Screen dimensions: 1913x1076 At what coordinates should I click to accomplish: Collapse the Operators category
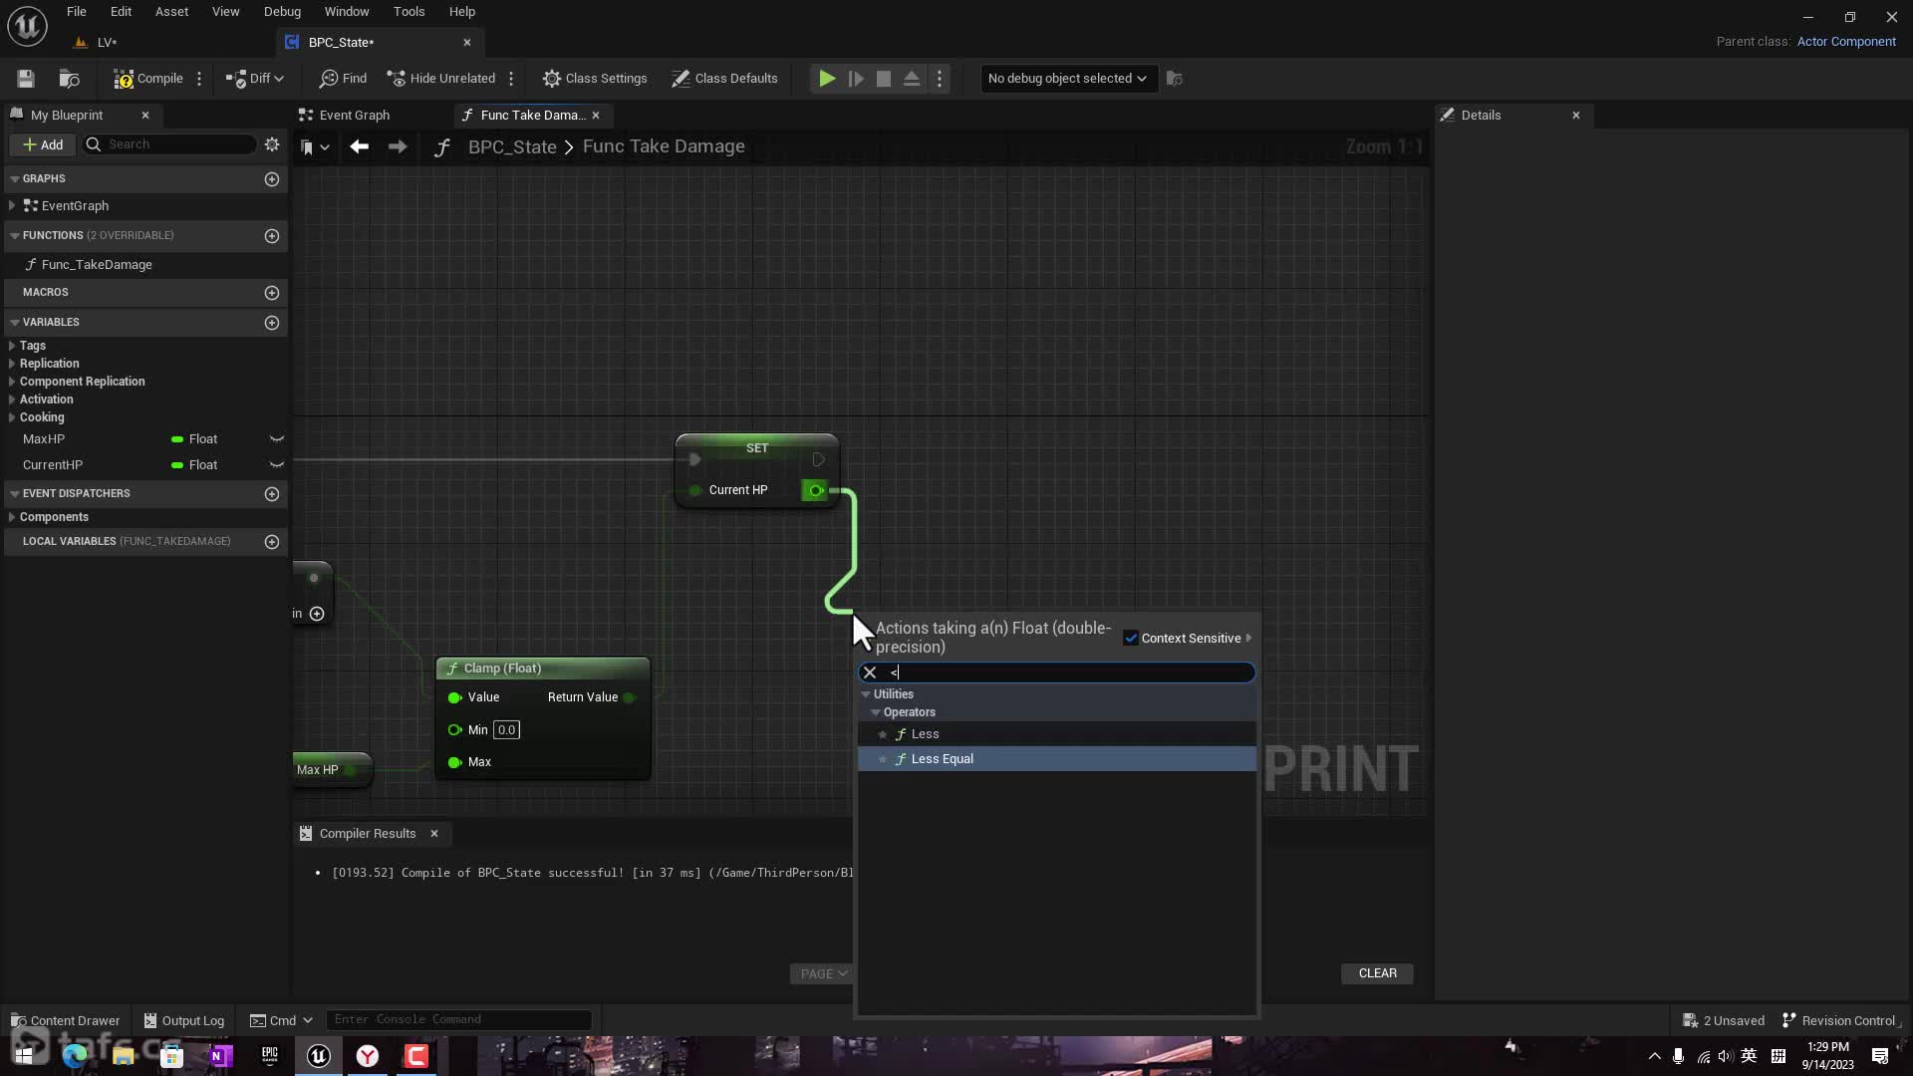click(876, 713)
